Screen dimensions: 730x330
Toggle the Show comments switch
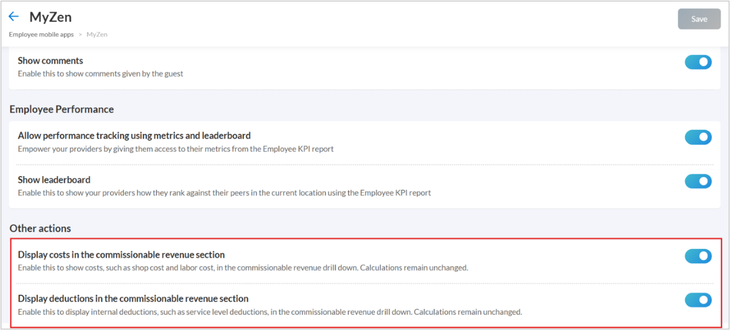(x=698, y=62)
